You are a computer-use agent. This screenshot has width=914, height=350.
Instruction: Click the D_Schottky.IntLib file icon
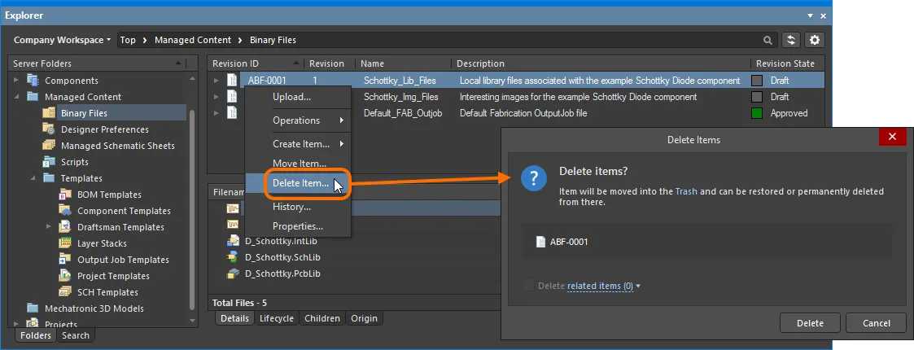click(x=233, y=241)
